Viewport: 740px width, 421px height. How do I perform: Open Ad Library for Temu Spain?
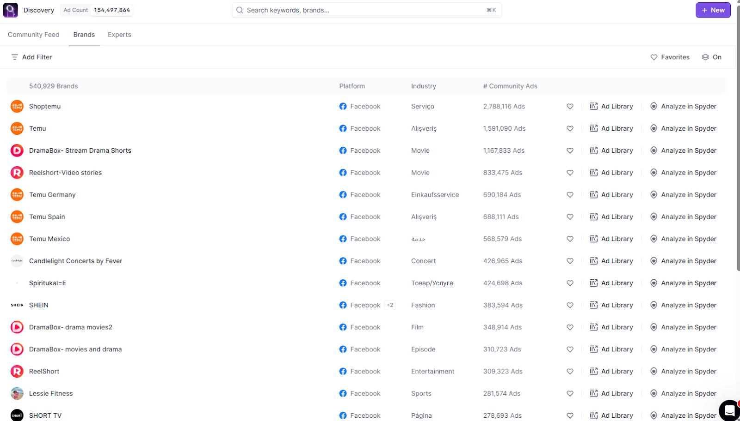tap(611, 217)
